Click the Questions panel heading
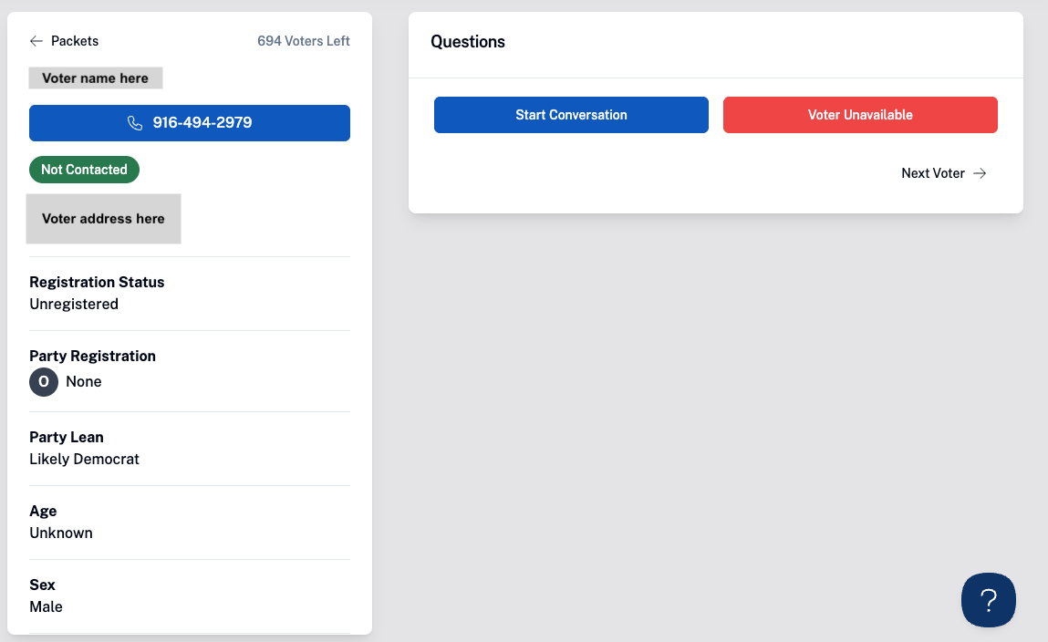The image size is (1048, 642). pos(468,41)
